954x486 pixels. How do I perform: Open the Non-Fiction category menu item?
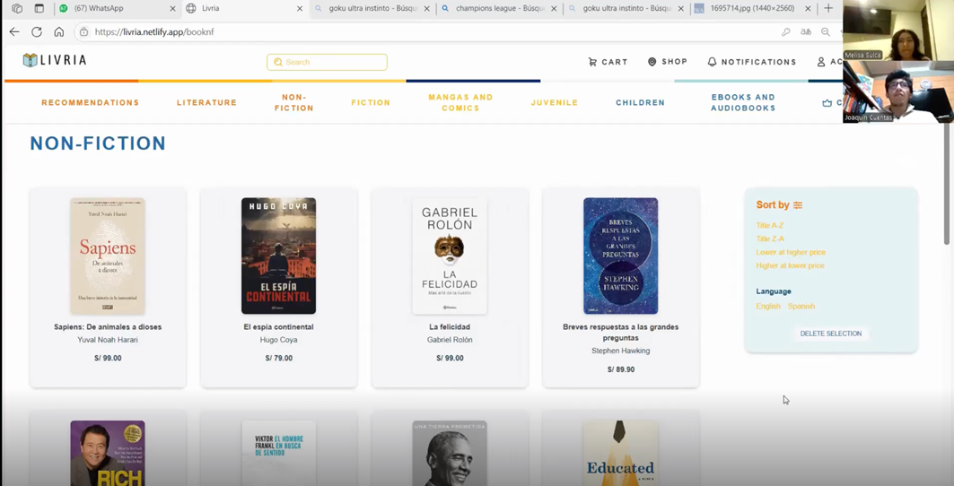[293, 103]
